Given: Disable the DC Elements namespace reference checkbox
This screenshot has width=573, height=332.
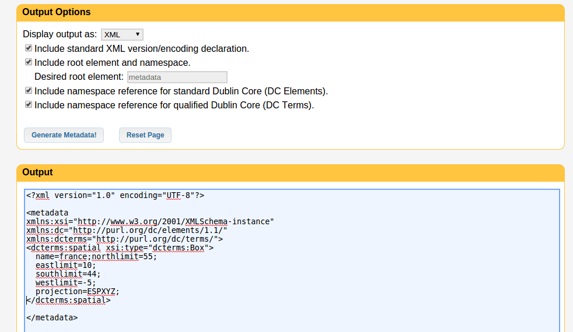Looking at the screenshot, I should (29, 91).
